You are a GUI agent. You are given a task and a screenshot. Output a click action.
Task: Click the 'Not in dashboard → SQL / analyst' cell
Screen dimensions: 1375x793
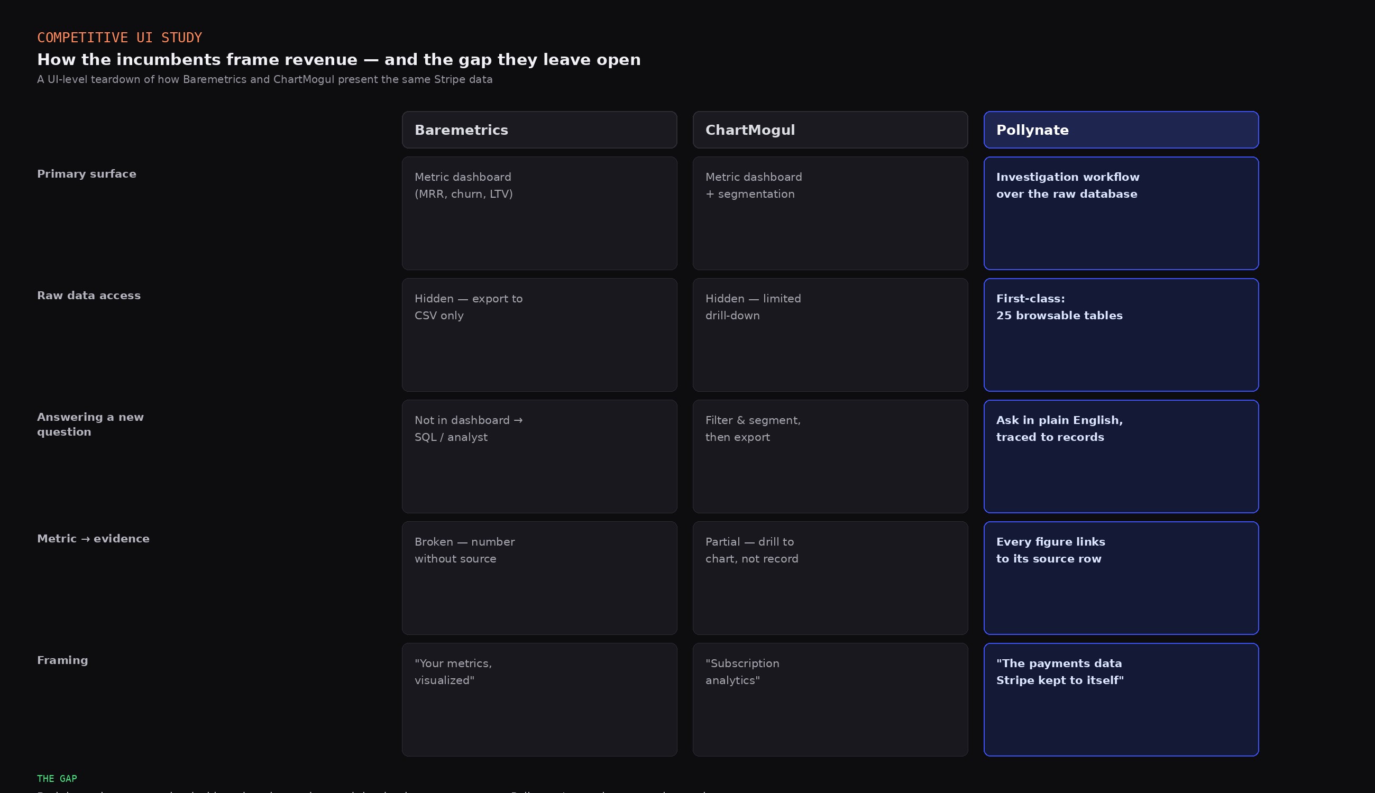[x=539, y=456]
